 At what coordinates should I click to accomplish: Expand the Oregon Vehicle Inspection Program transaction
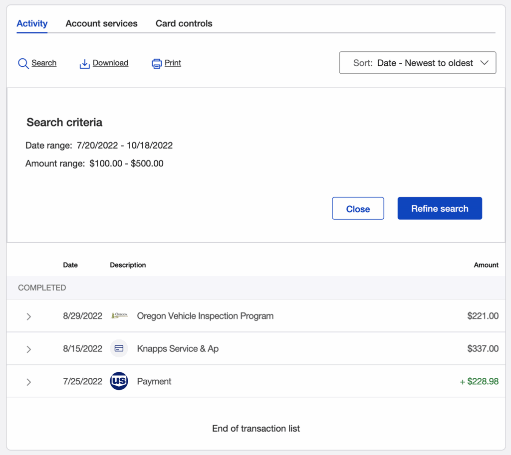28,316
